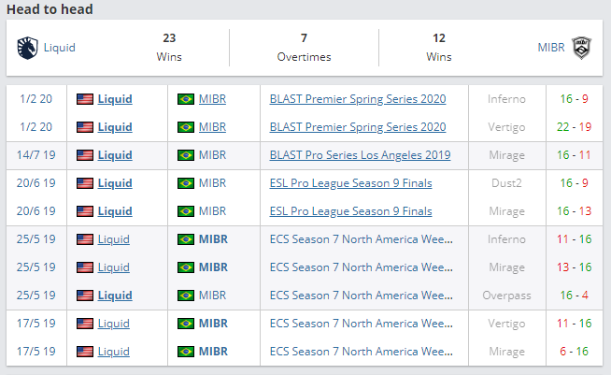Click the MIBR team name in the header
The image size is (611, 375).
coord(550,48)
